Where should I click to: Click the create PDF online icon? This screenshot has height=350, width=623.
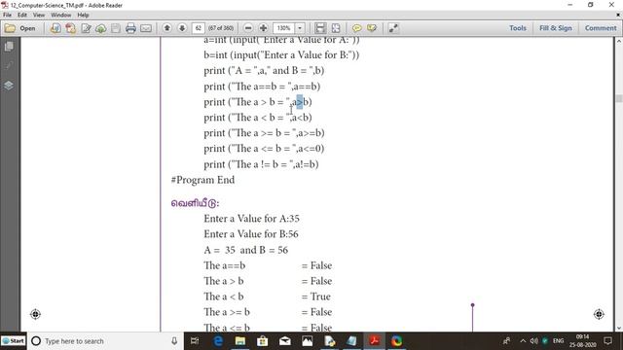point(55,28)
